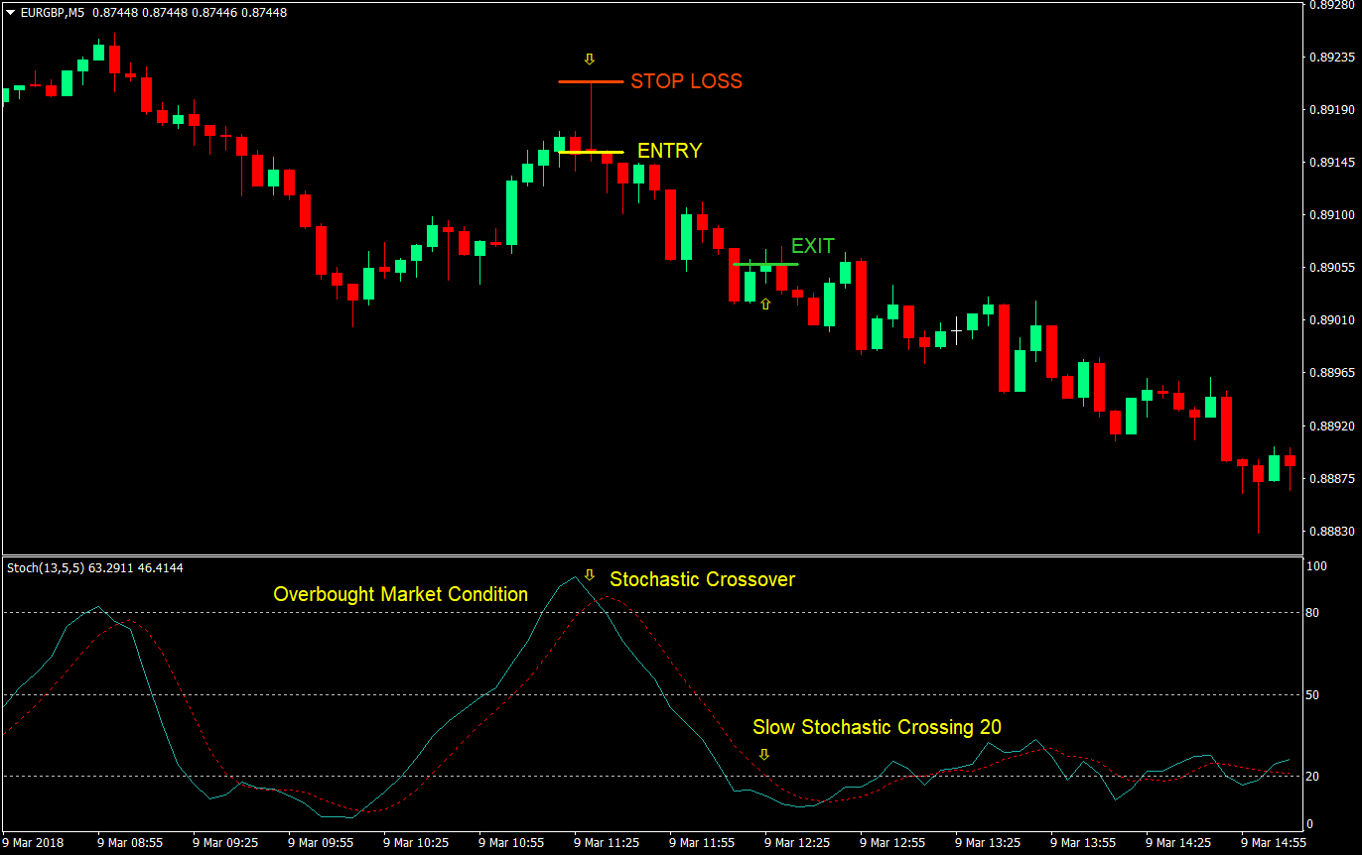The image size is (1362, 855).
Task: Click price level 0.89010 on the price scale
Action: (x=1333, y=320)
